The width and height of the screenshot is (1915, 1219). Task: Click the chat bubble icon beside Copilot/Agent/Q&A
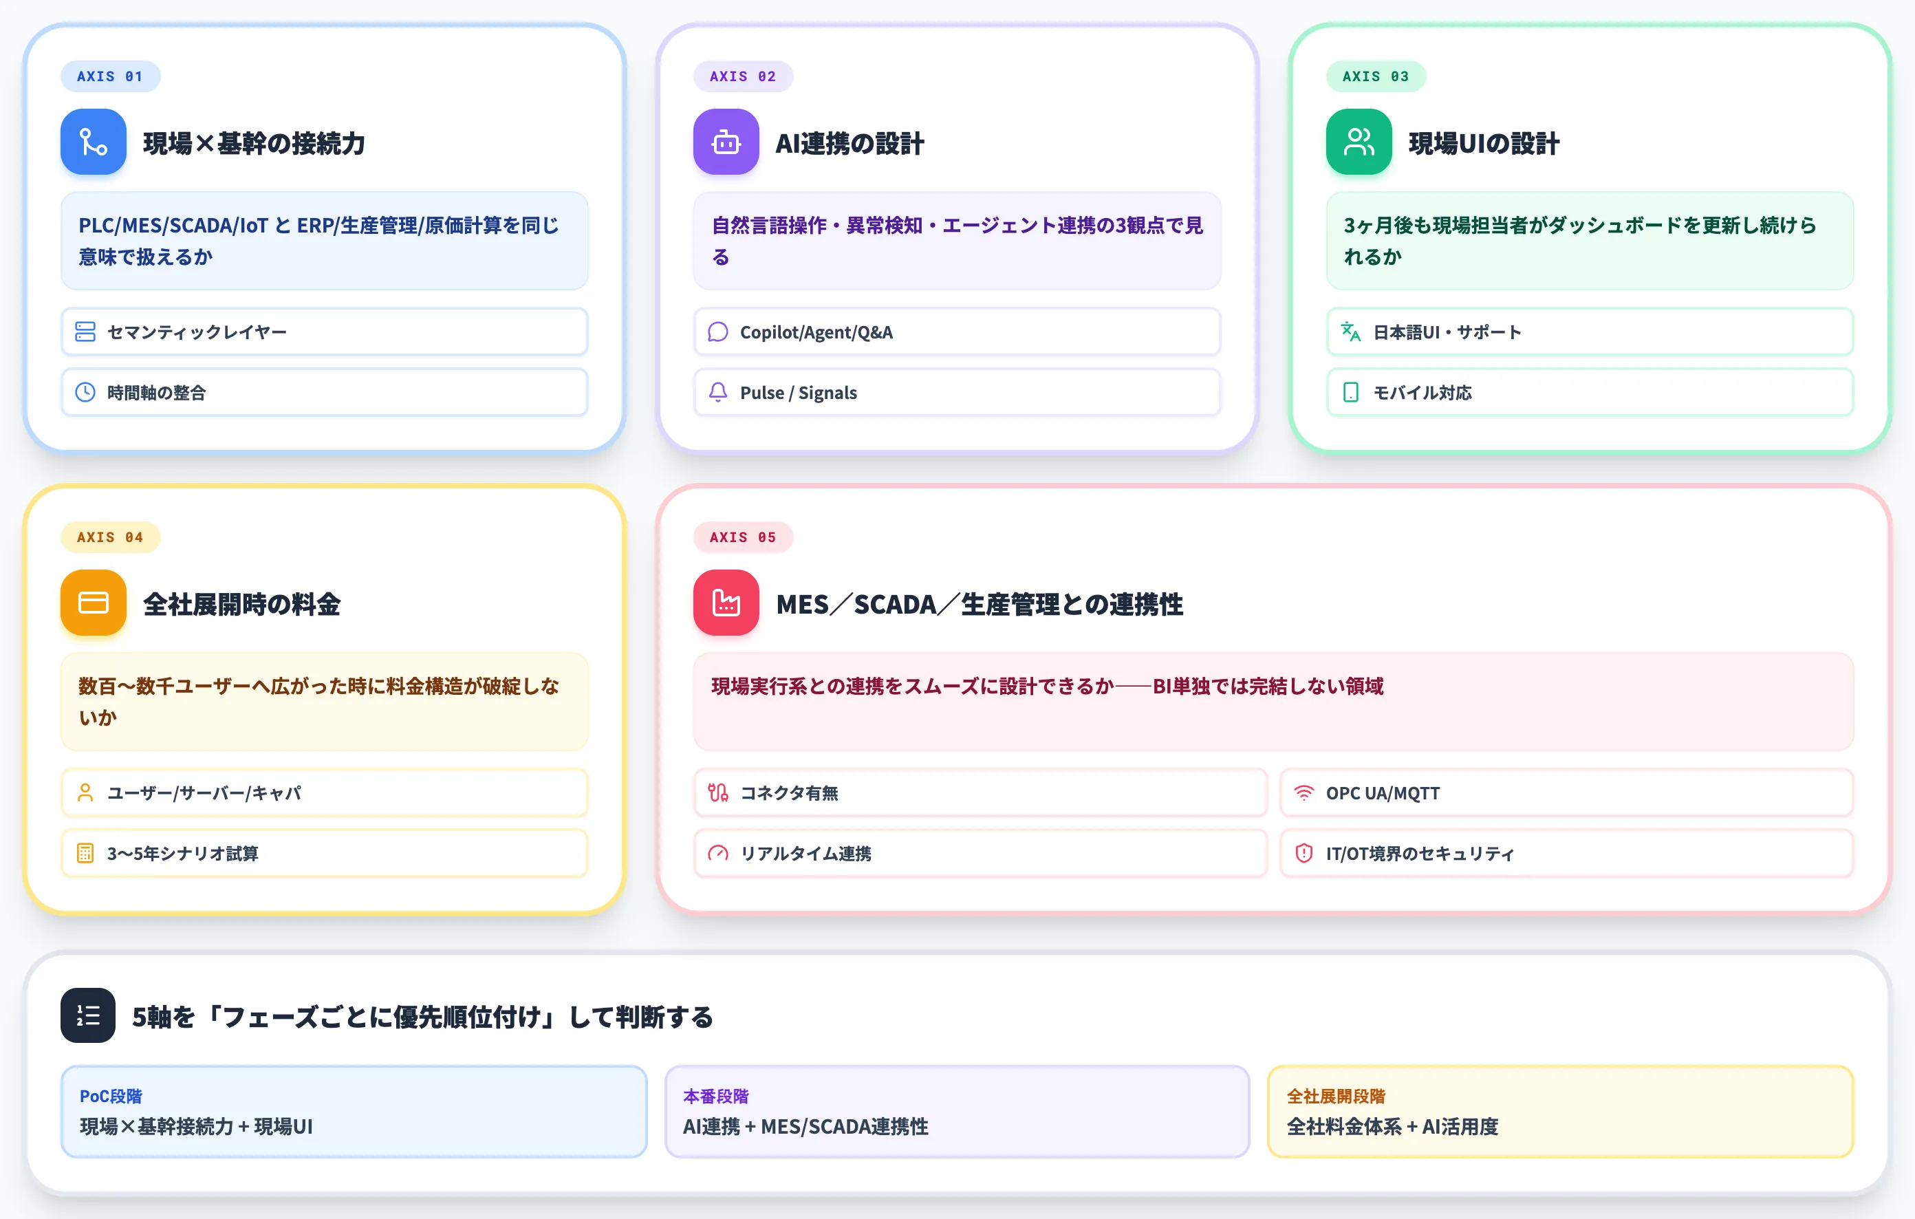point(718,332)
